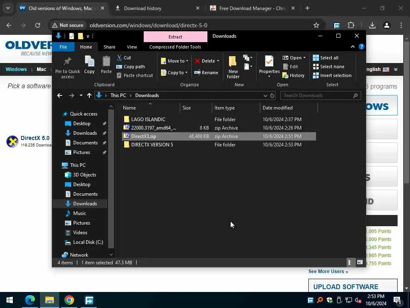Switch to Download history browser tab

coord(157,8)
